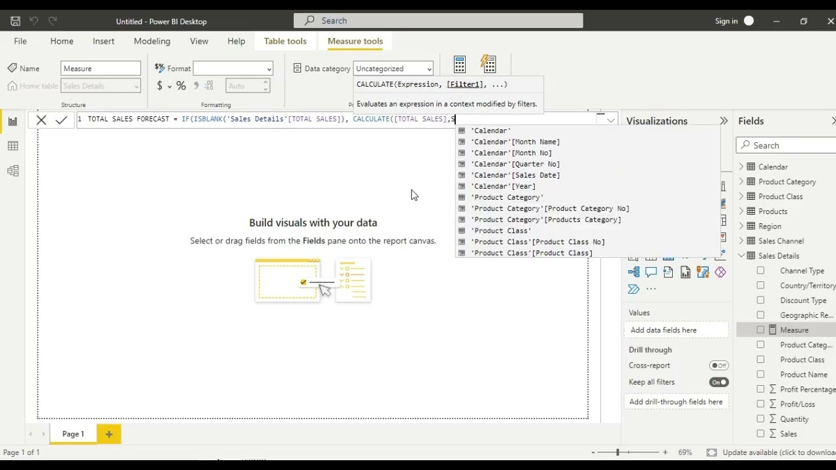Open the Modeling ribbon tab
The image size is (836, 470).
click(x=152, y=41)
